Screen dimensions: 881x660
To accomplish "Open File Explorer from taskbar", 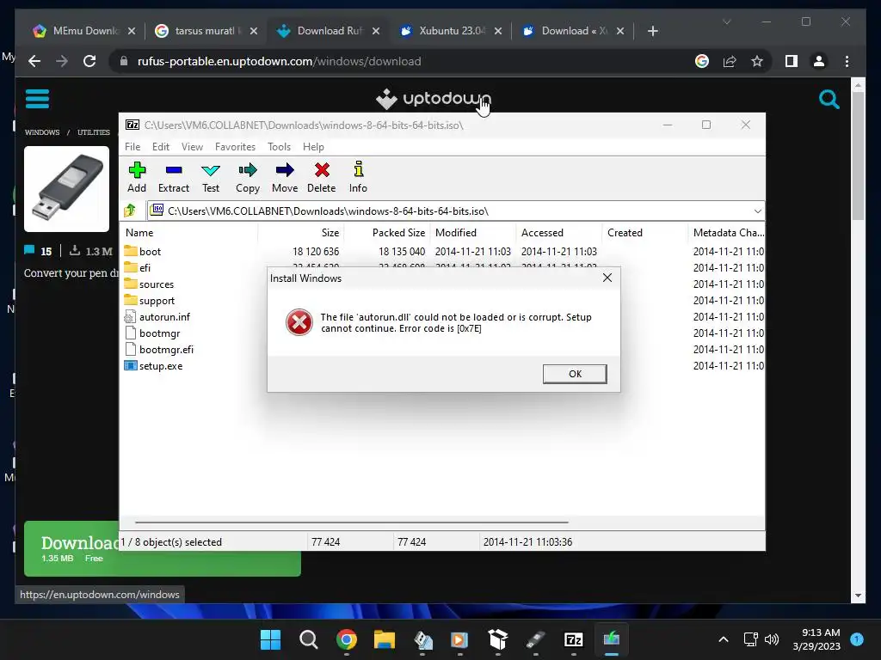I will pyautogui.click(x=385, y=639).
